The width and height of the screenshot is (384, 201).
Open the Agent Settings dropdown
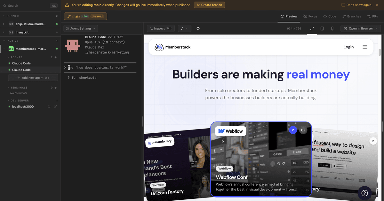pos(81,28)
